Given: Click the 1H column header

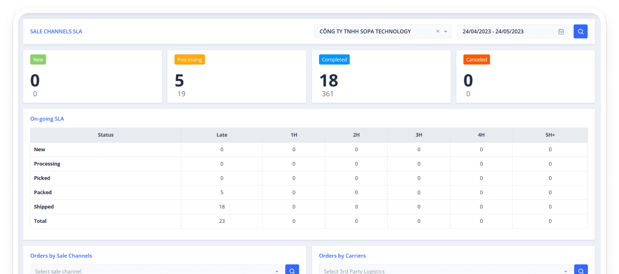Looking at the screenshot, I should [294, 135].
